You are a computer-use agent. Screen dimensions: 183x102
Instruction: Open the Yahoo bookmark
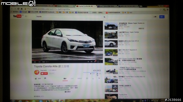33,12
